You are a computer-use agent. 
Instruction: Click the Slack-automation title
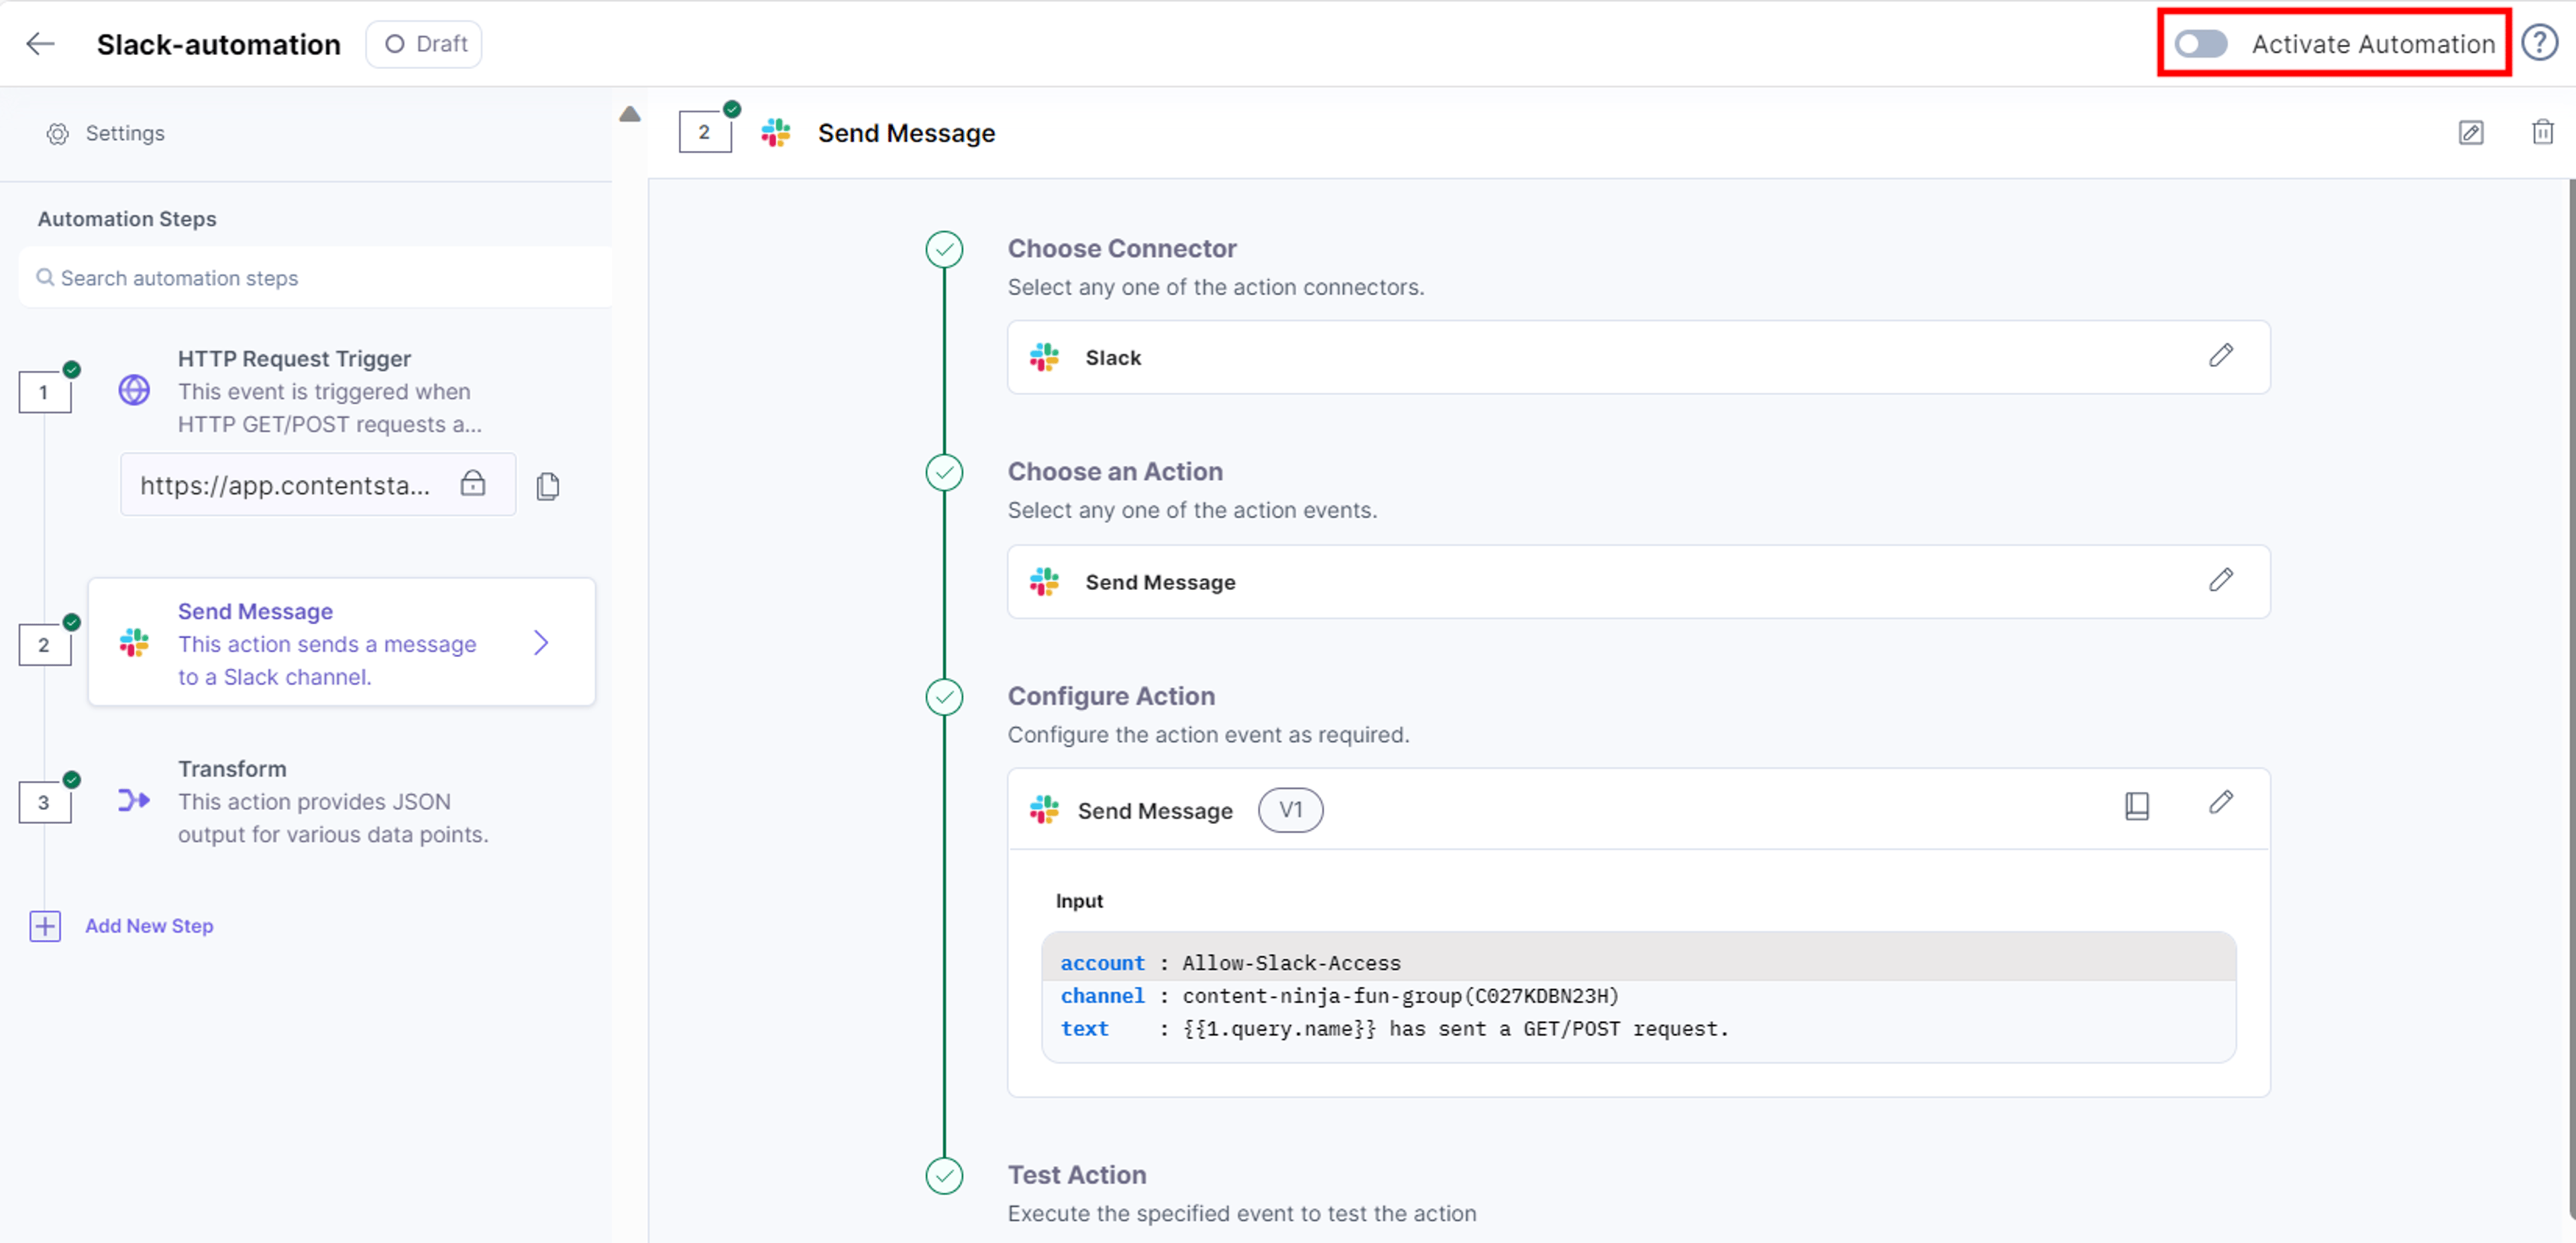[x=219, y=44]
